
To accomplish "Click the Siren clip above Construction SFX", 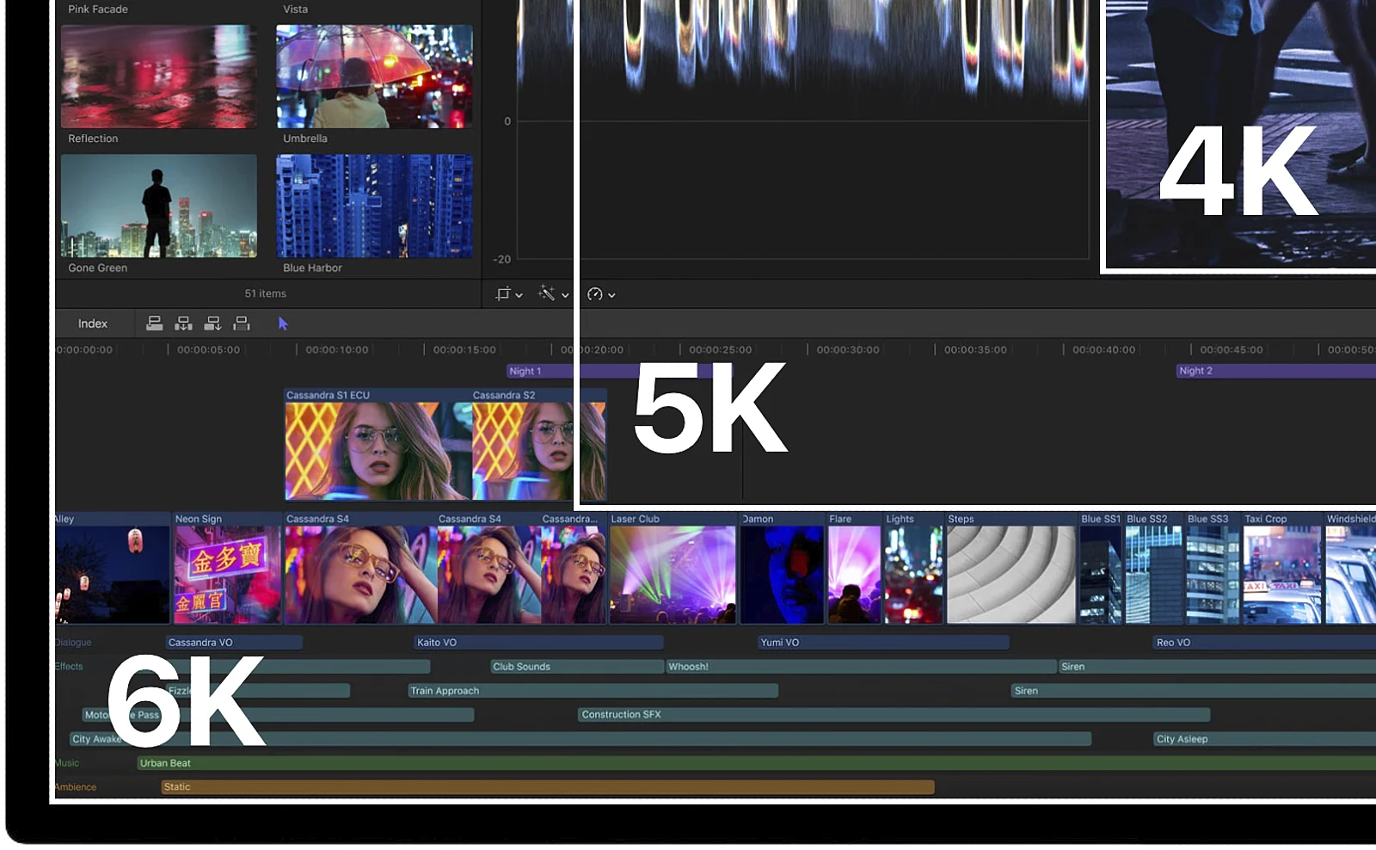I will [x=1194, y=691].
